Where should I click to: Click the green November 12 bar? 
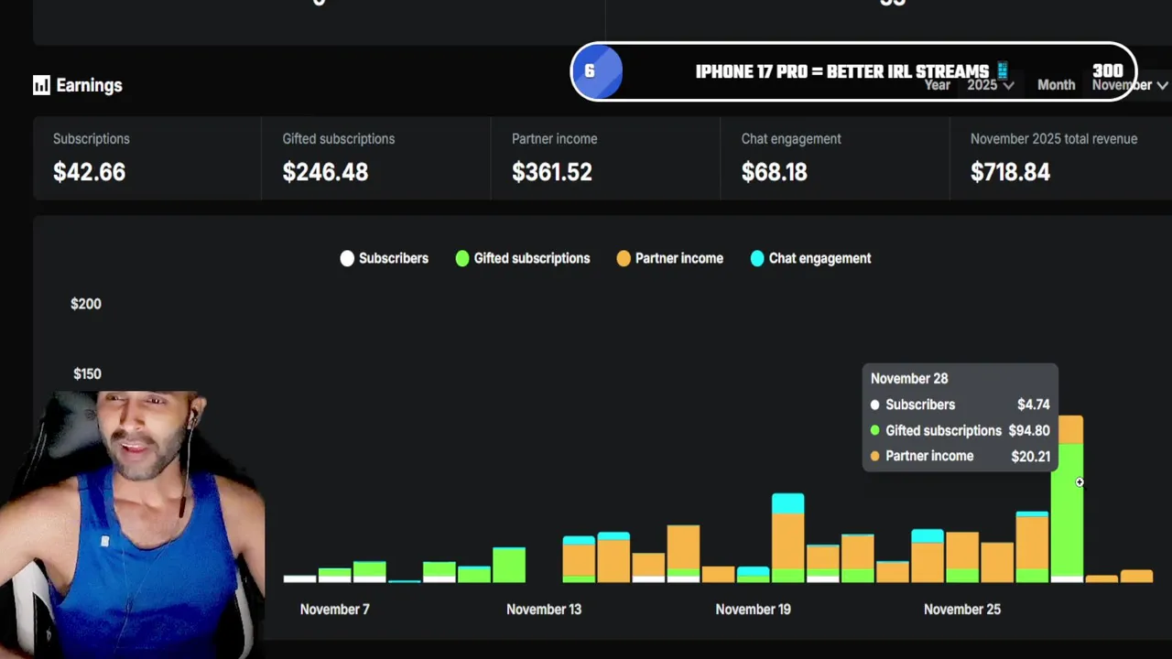coord(509,565)
